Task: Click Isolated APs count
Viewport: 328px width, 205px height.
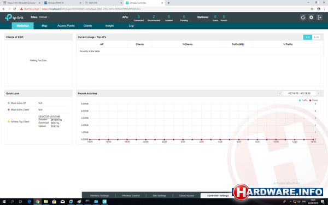Action: click(x=169, y=17)
